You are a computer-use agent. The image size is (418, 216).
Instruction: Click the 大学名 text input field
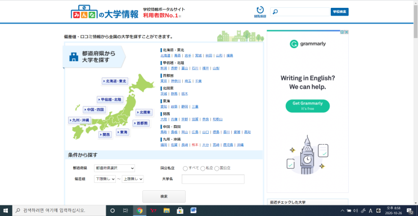coord(213,179)
